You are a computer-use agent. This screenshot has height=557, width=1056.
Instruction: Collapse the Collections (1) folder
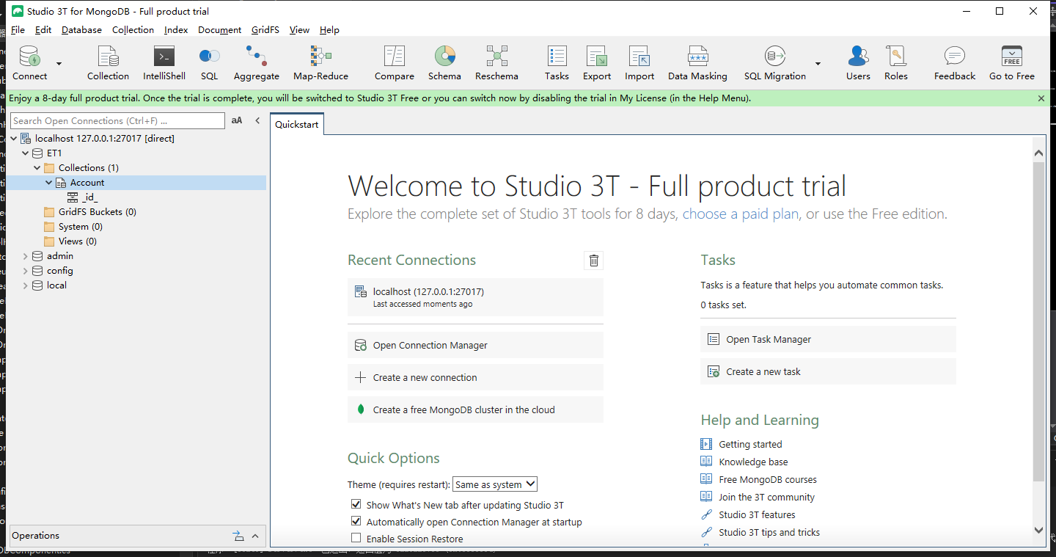(37, 168)
